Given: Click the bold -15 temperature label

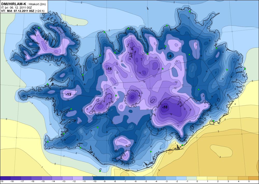Looking at the screenshot, I should 109,69.
